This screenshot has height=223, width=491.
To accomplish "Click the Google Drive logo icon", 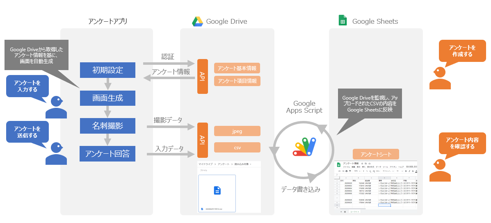I will 198,21.
